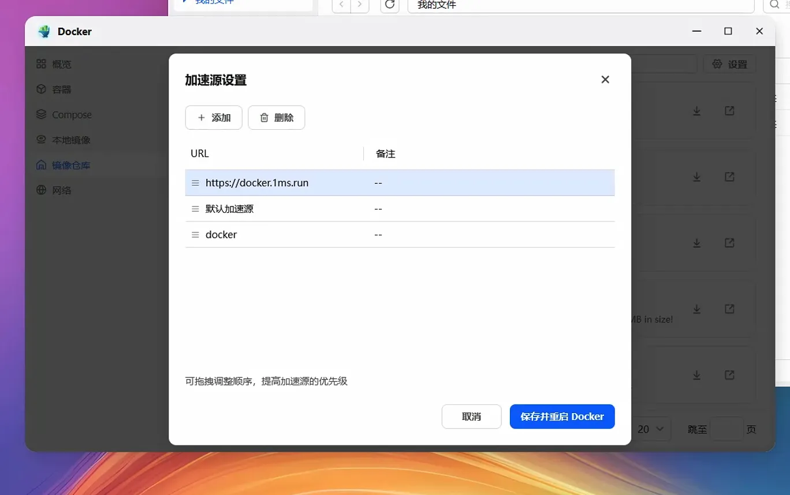Maximize the Docker window
The height and width of the screenshot is (495, 790).
[728, 32]
